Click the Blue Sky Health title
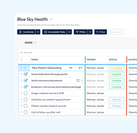This screenshot has height=133, width=137. coord(32,19)
